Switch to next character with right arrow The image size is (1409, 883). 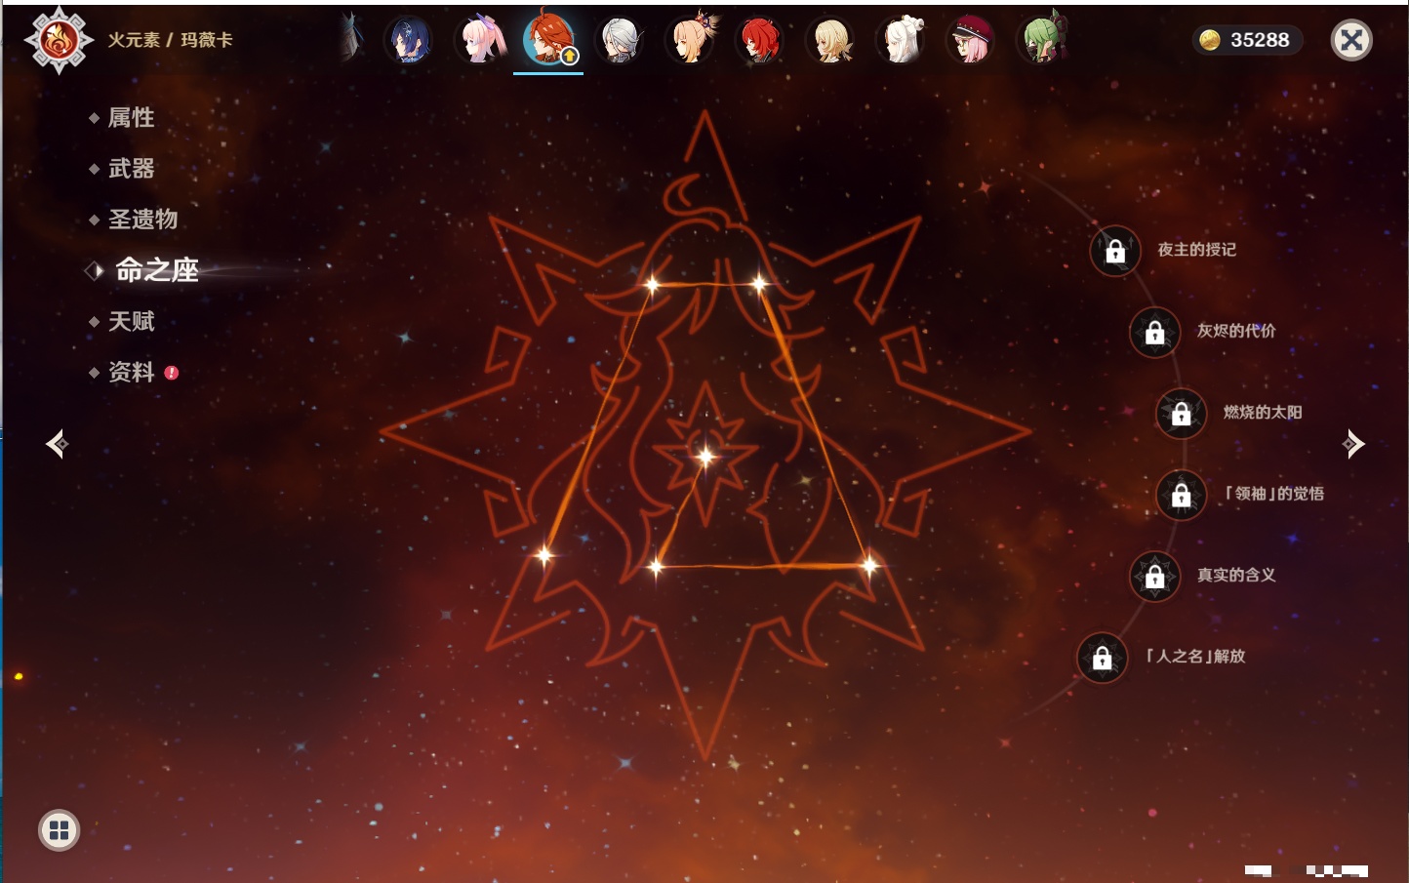(1353, 444)
